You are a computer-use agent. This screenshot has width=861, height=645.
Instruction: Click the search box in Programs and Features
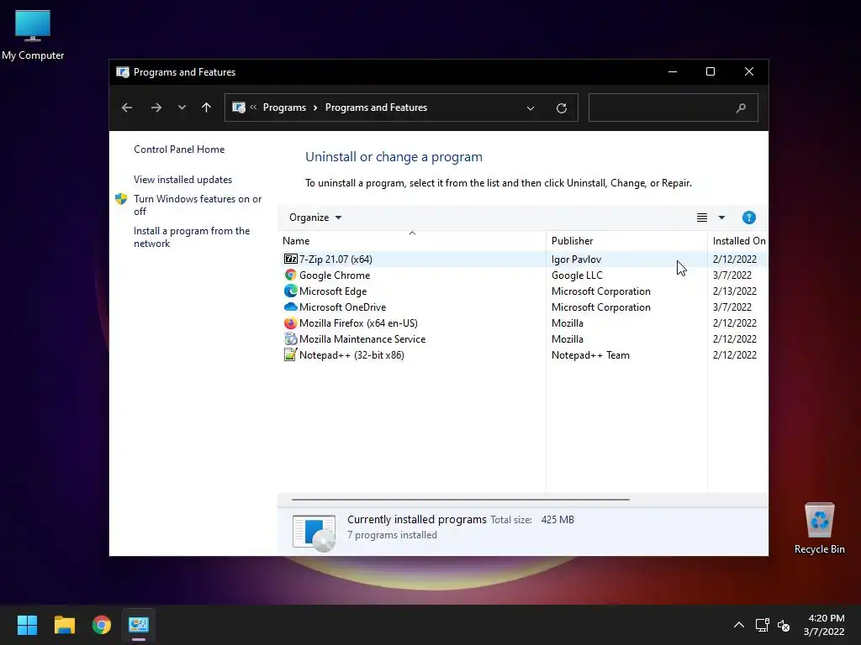pyautogui.click(x=673, y=107)
